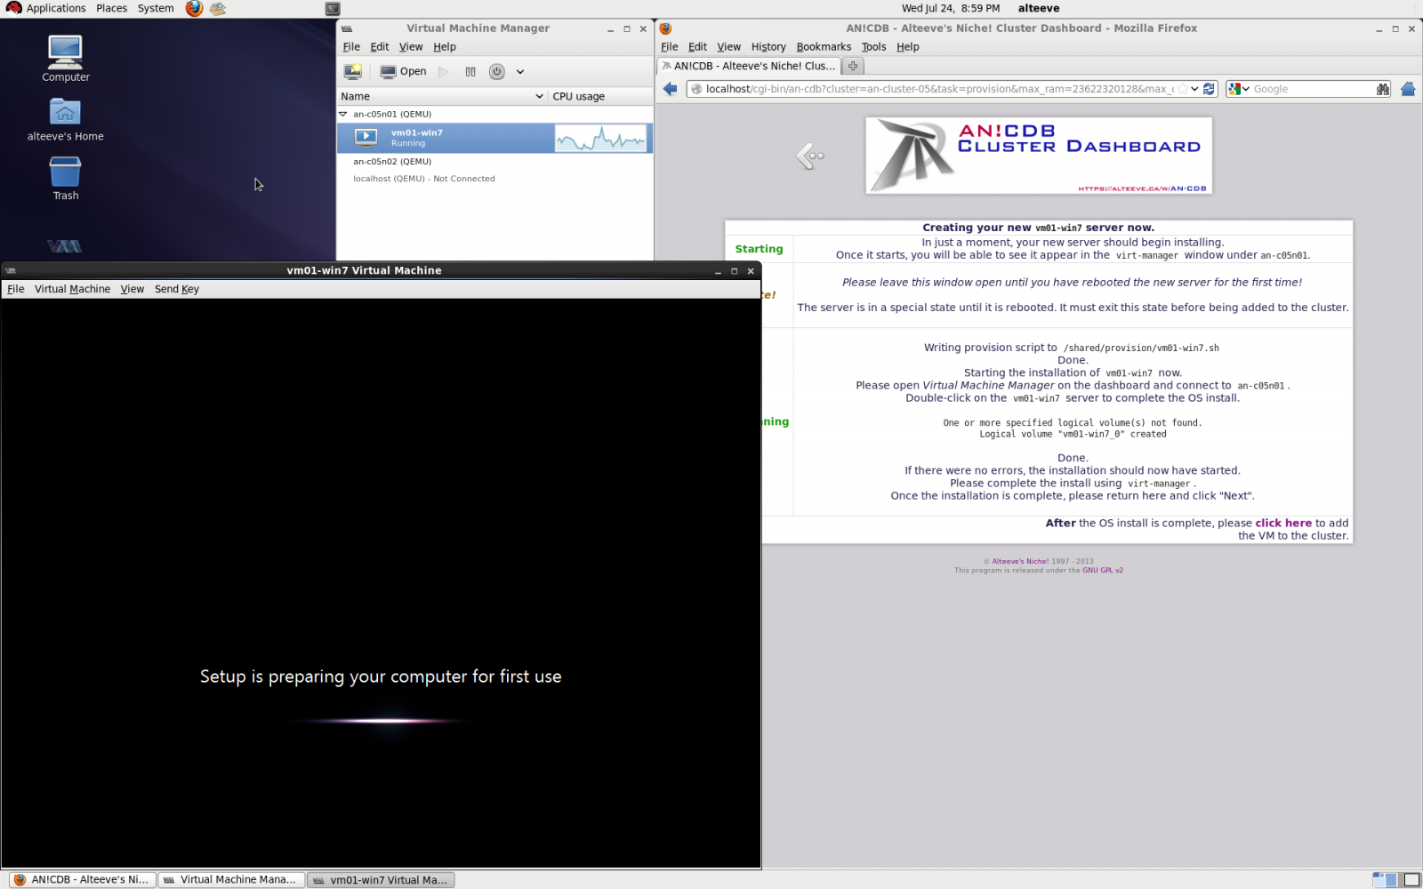Screen dimensions: 1423x889
Task: Click Firefox's back arrow button
Action: (671, 89)
